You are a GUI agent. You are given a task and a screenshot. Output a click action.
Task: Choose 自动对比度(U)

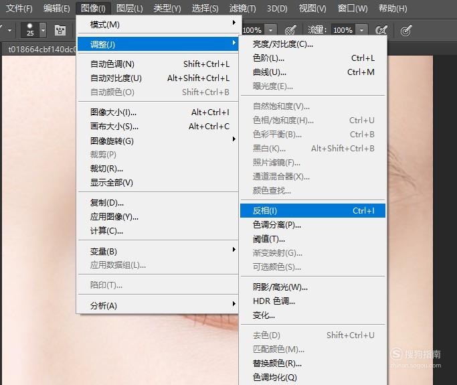pyautogui.click(x=158, y=78)
